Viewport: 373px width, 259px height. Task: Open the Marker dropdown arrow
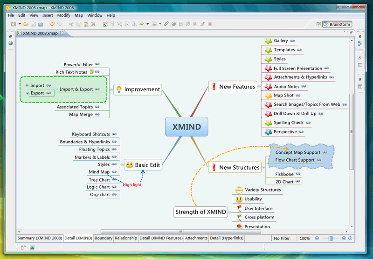tap(147, 24)
